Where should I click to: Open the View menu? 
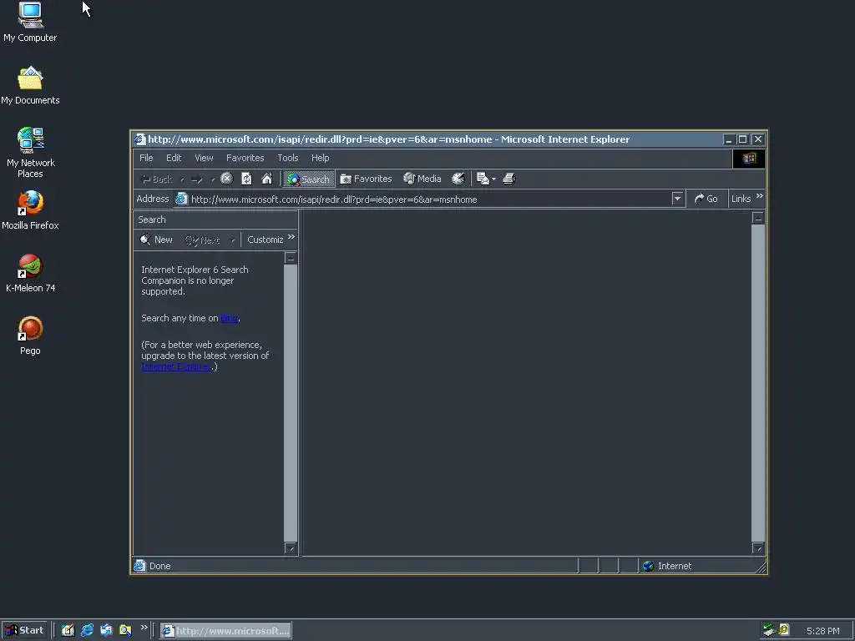[x=204, y=158]
